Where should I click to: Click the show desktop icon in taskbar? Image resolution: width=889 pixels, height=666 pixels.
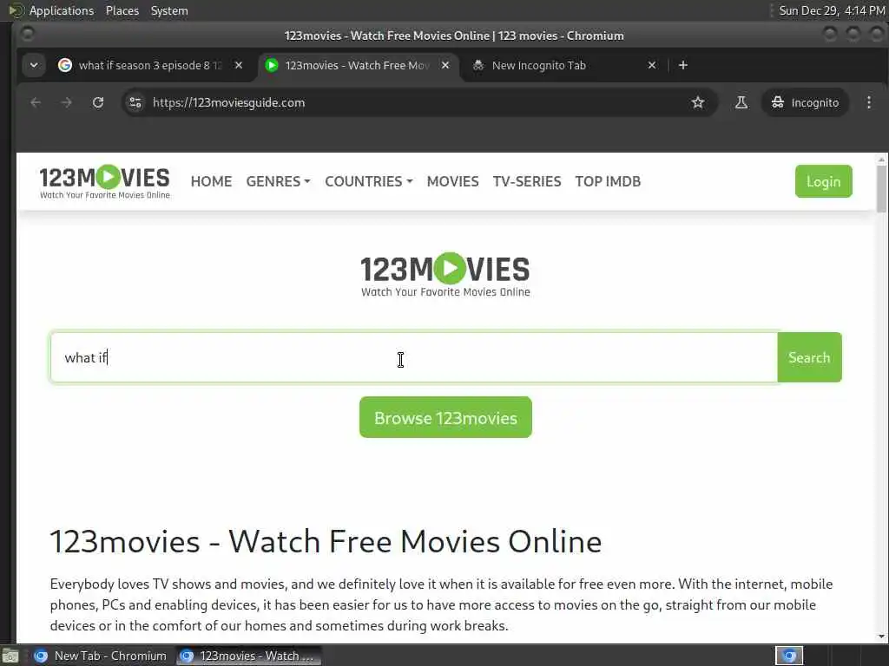[10, 656]
